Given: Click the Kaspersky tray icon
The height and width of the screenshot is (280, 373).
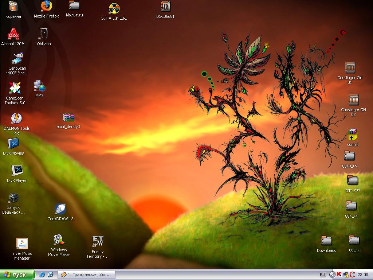Looking at the screenshot, I should point(339,275).
